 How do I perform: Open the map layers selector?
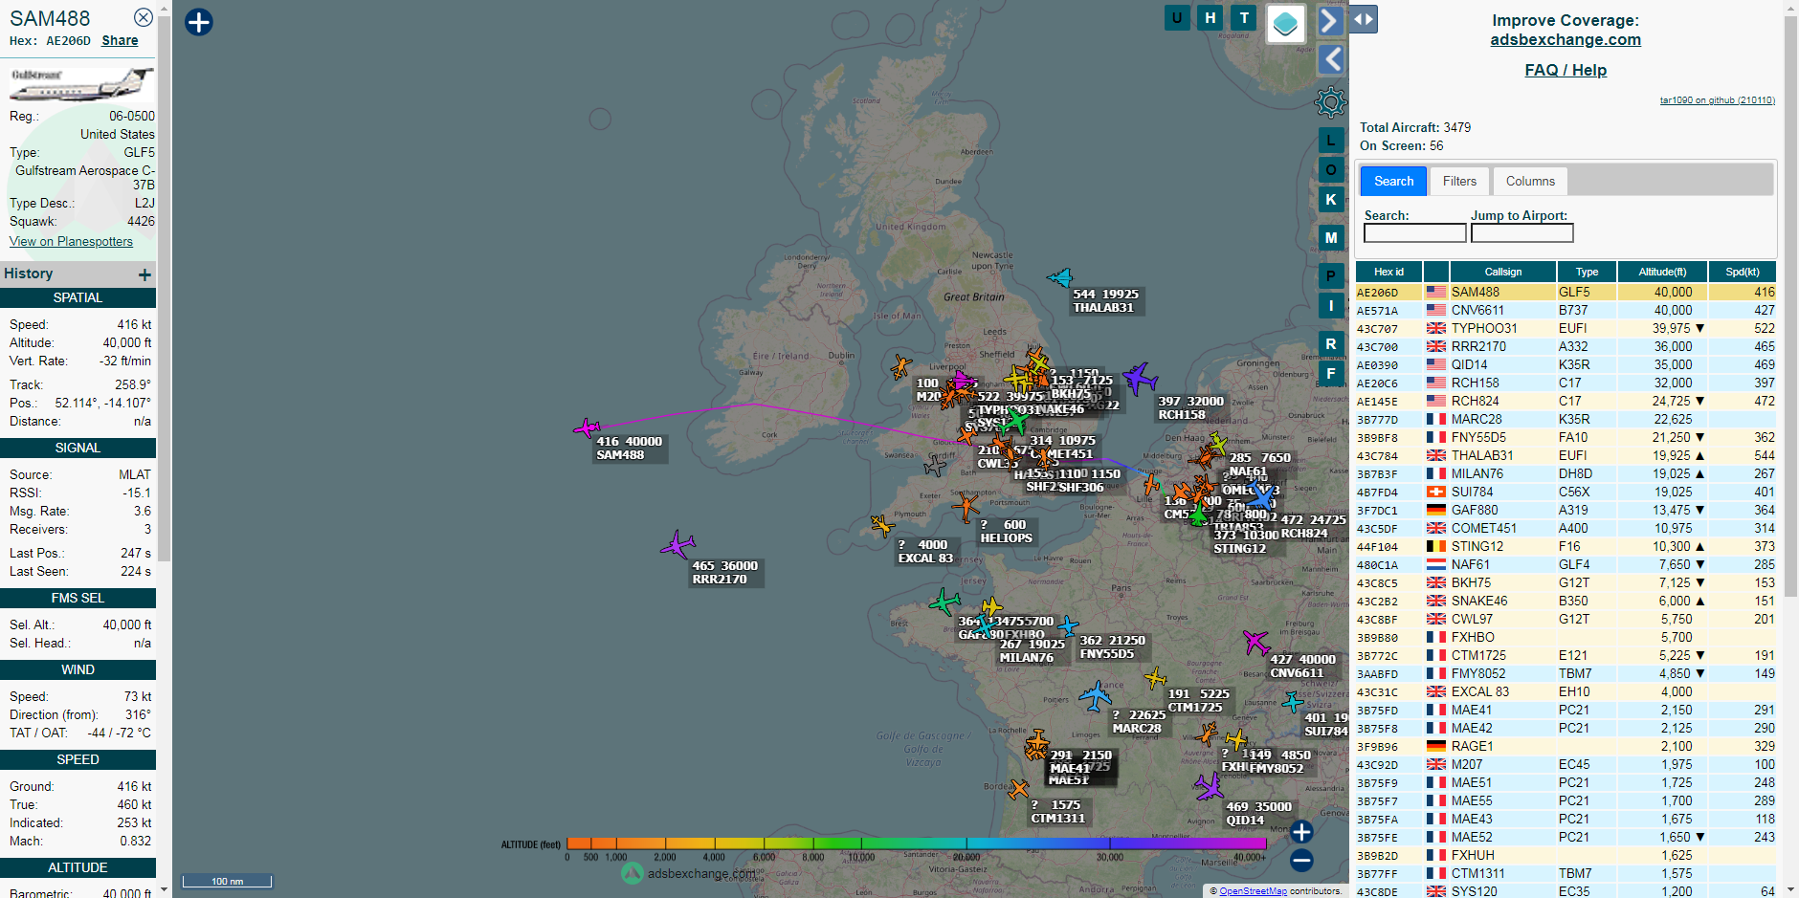tap(1285, 23)
